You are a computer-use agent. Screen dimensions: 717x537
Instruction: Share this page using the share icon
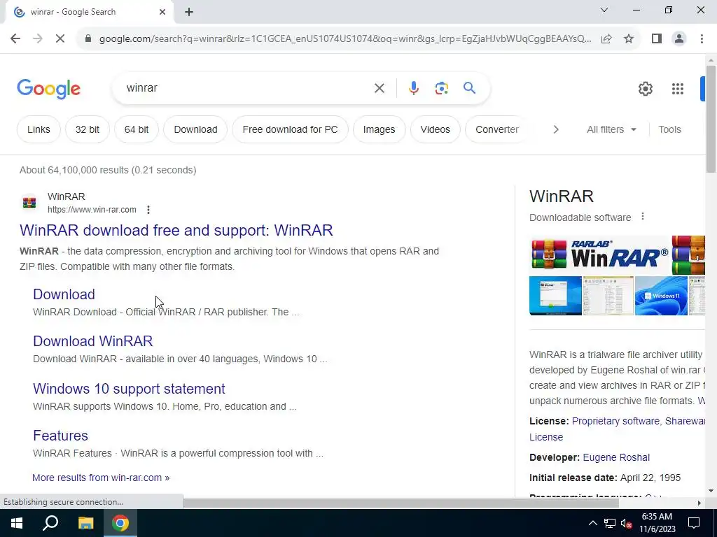coord(606,39)
